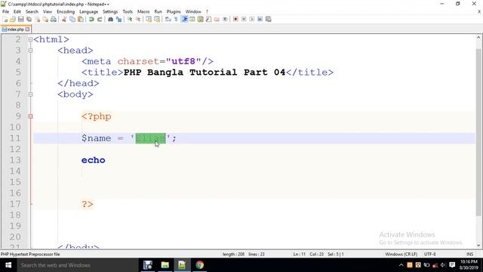The height and width of the screenshot is (272, 483).
Task: Click the Save All toolbar icon
Action: point(29,19)
